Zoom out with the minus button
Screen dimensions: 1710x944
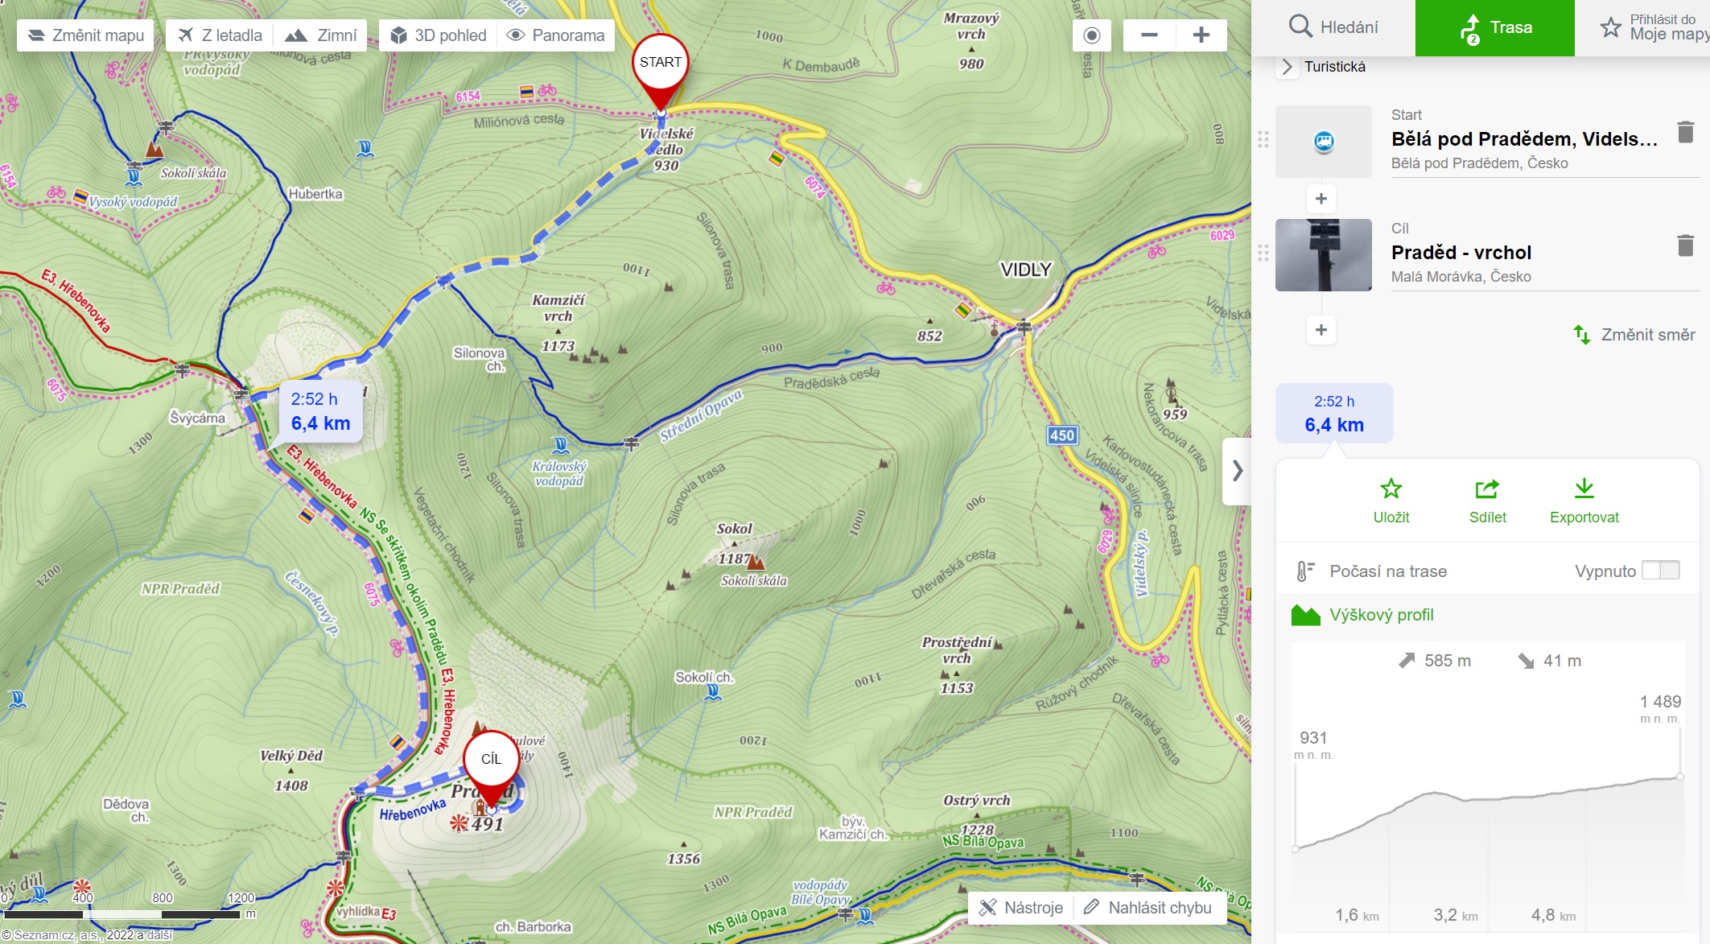click(x=1149, y=35)
